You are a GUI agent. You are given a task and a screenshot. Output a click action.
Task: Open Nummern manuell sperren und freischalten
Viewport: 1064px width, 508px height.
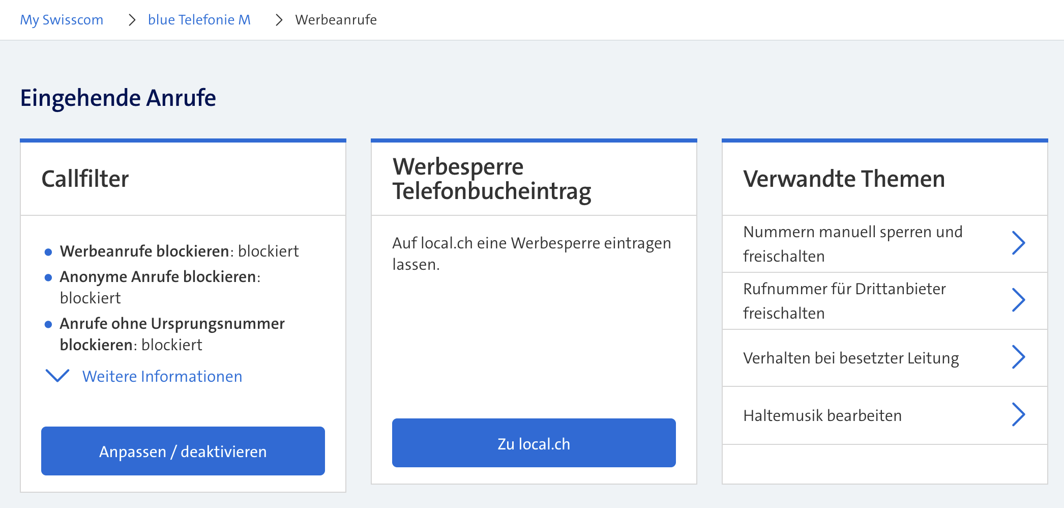(852, 244)
